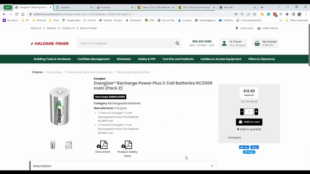
Task: Open Offers & Clearance menu
Action: [262, 59]
